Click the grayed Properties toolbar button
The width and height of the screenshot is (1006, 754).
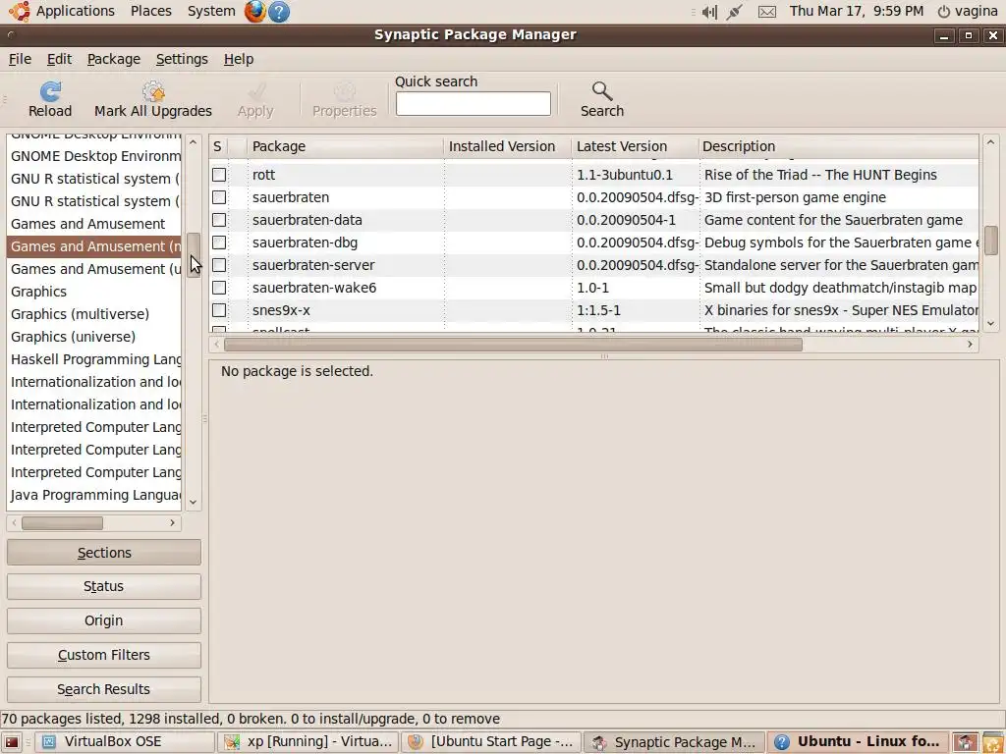point(345,100)
